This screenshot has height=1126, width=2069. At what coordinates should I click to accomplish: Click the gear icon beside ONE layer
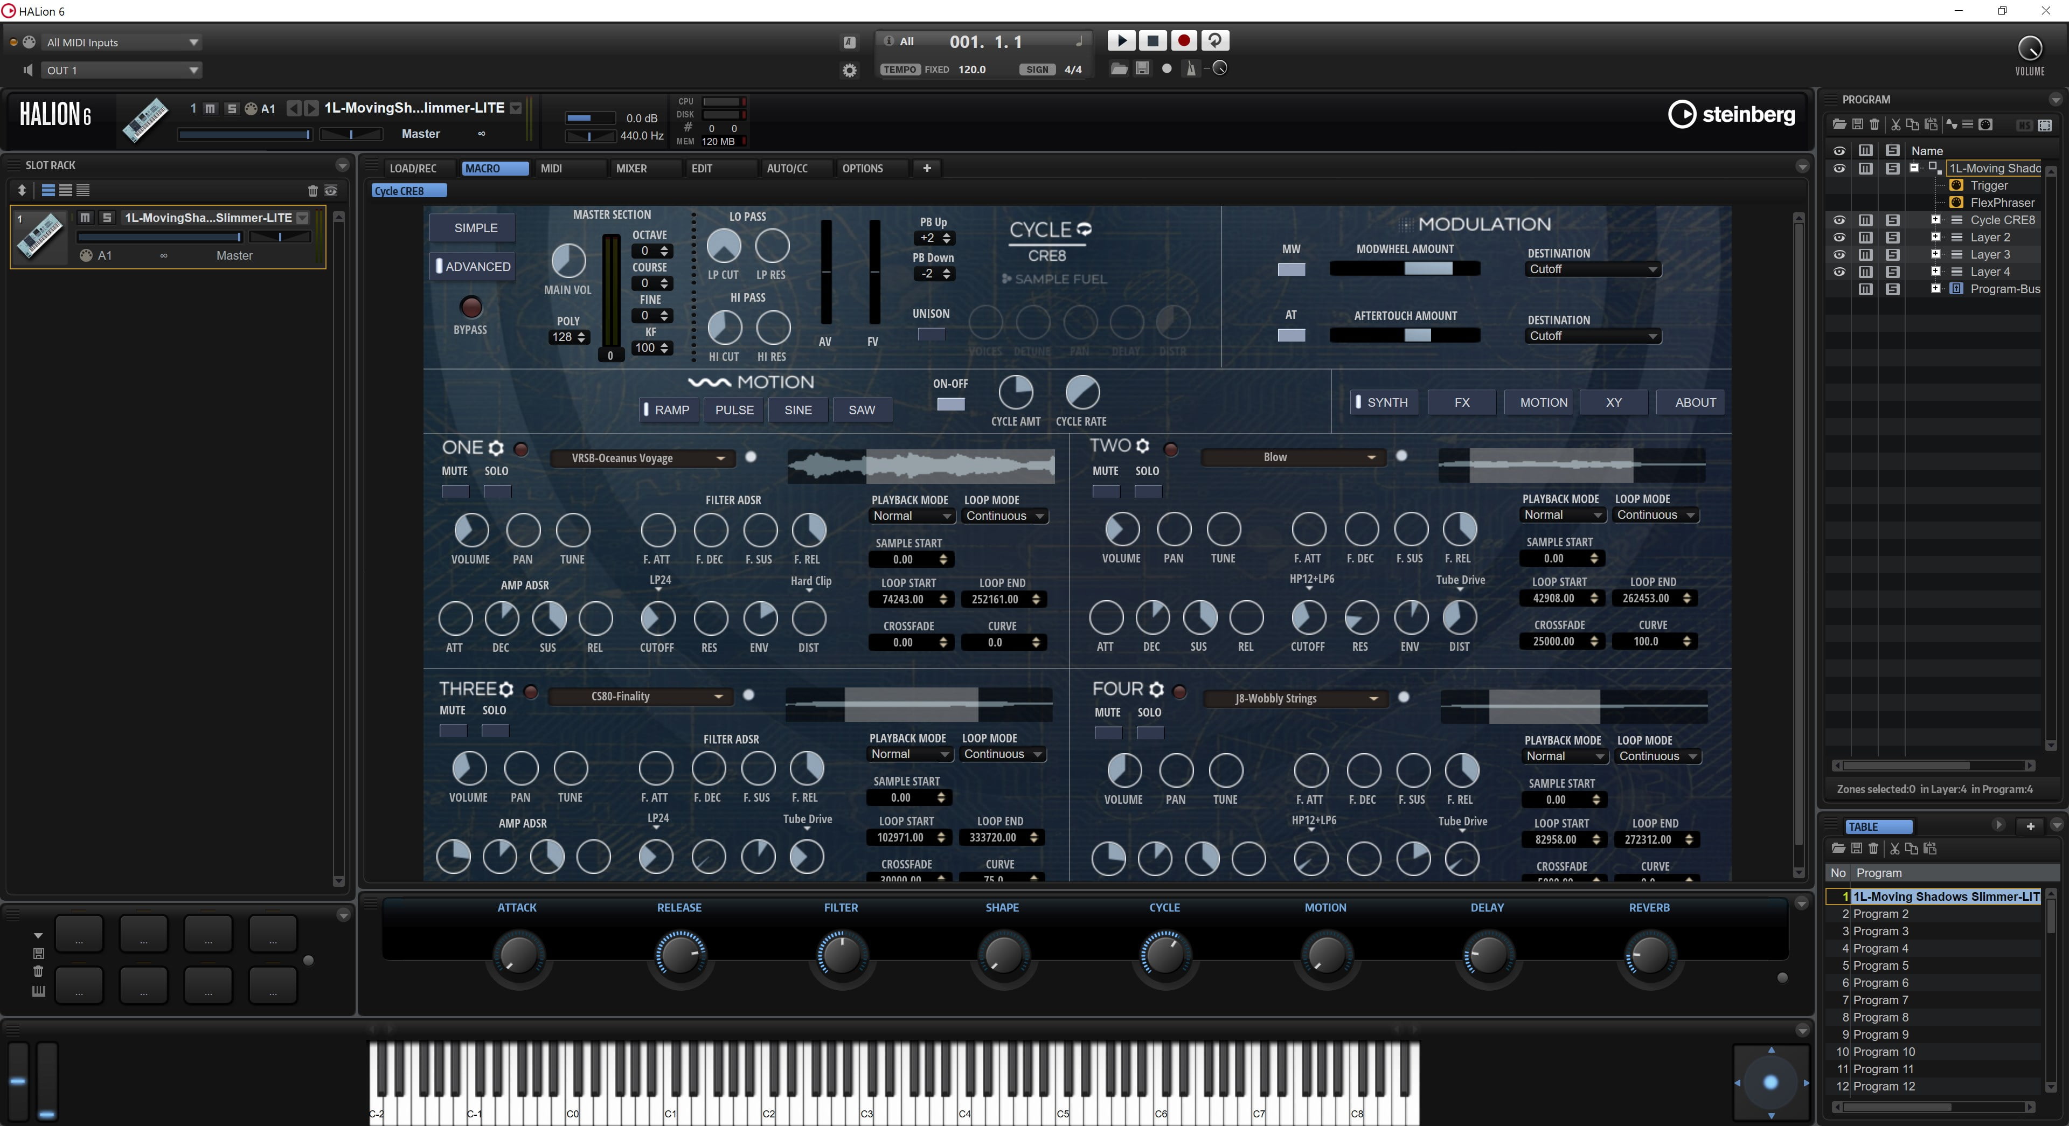tap(496, 448)
